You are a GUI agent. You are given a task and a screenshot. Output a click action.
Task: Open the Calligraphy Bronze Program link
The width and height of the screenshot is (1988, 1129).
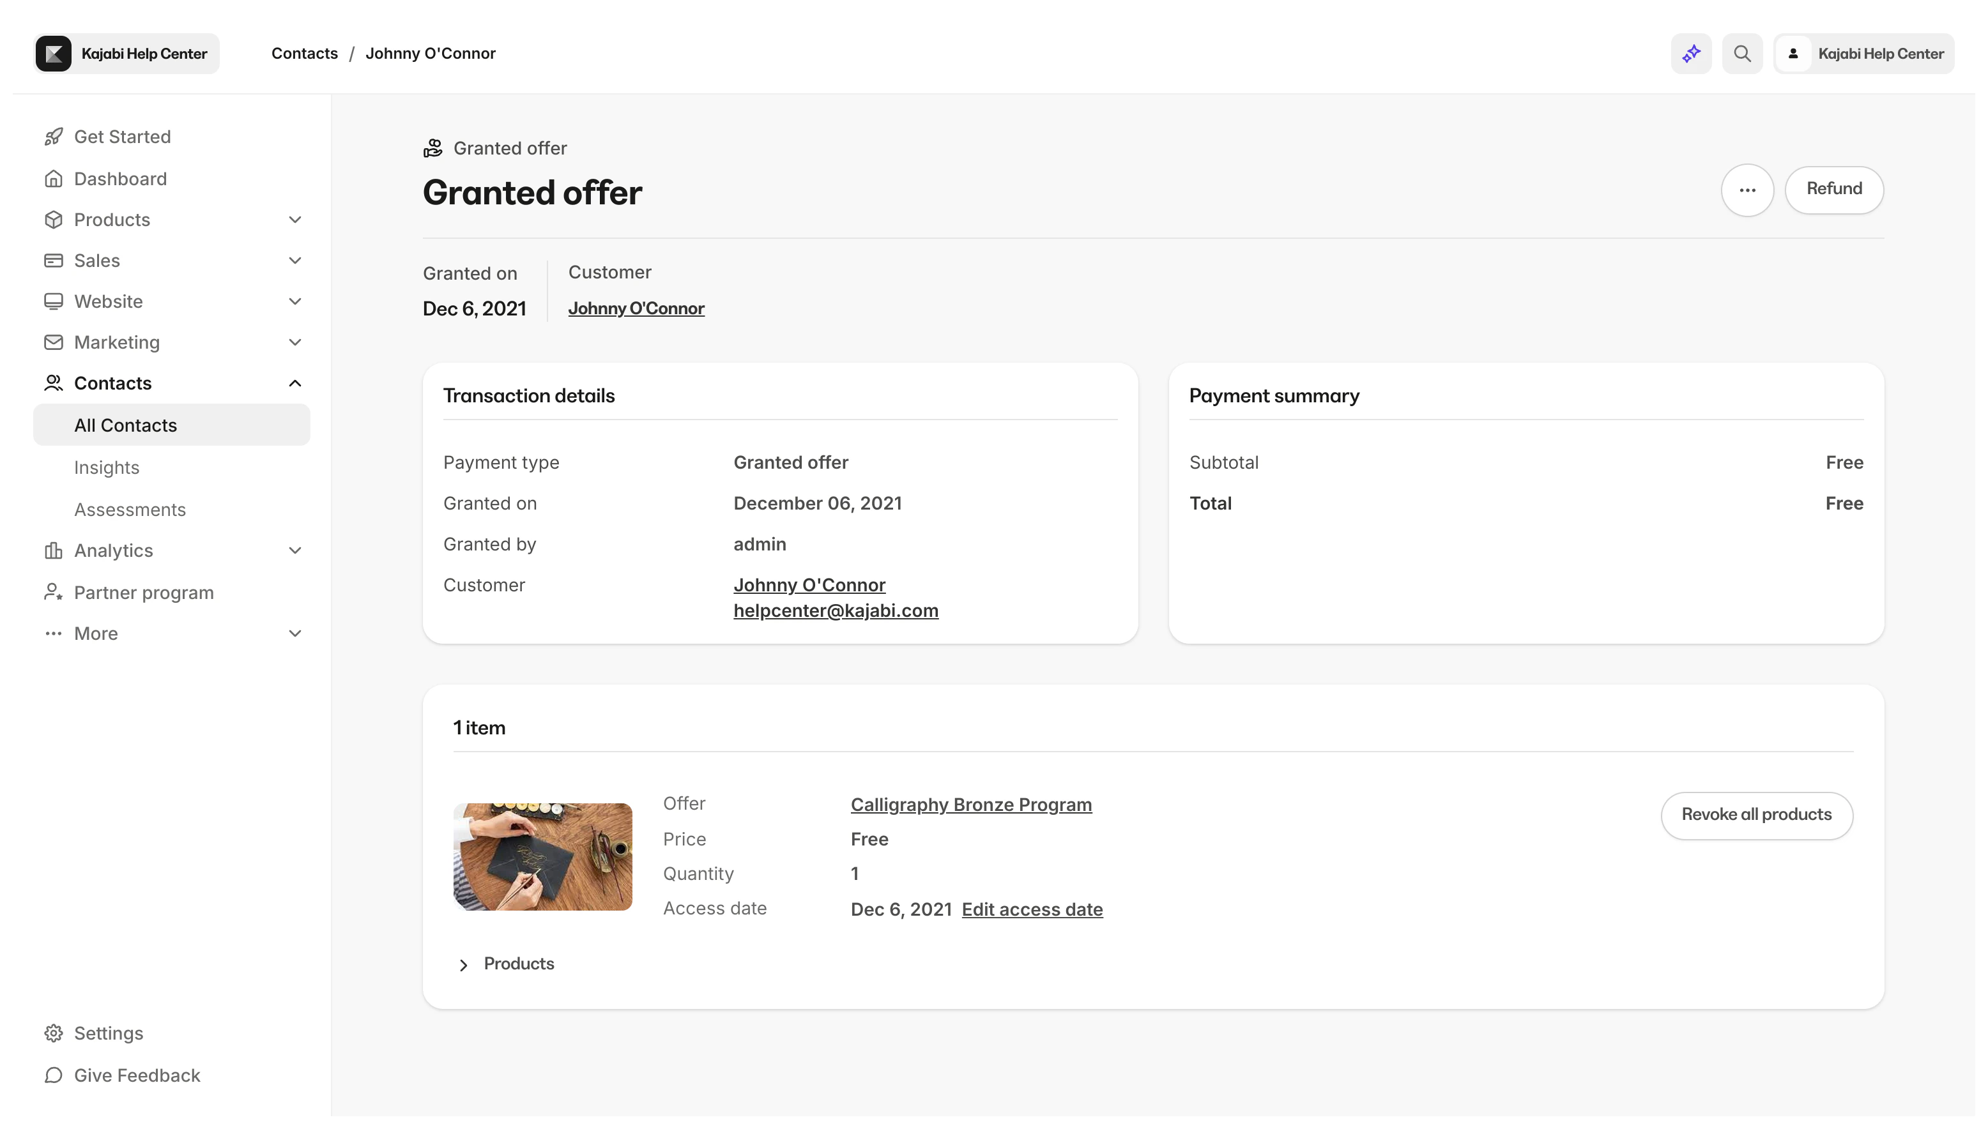click(x=970, y=804)
